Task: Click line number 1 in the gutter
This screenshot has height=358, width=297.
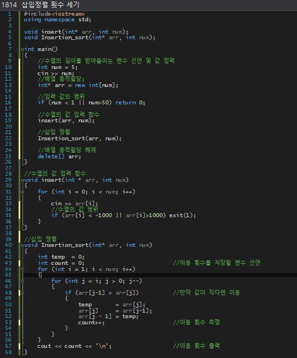Action: point(10,14)
